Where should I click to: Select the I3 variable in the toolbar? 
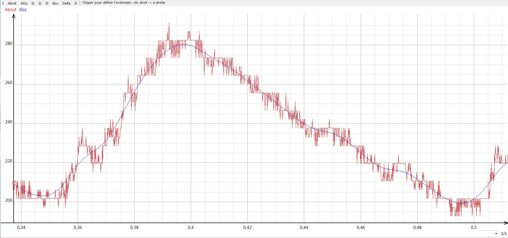(47, 3)
